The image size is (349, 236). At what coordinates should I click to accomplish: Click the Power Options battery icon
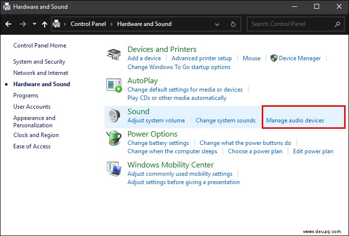point(114,138)
